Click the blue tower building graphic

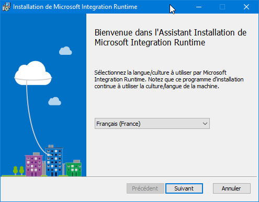[54, 161]
